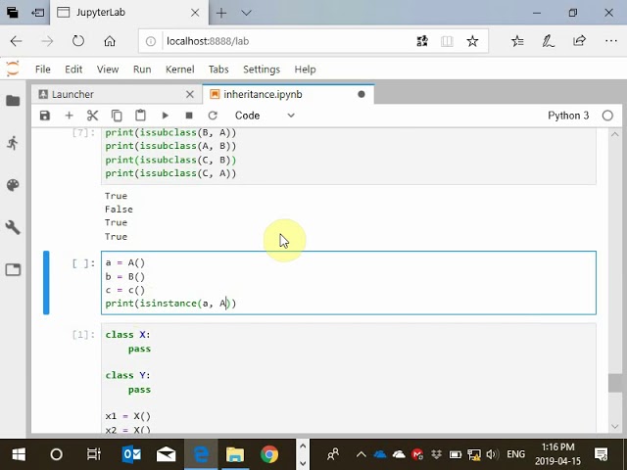The image size is (627, 470).
Task: Set tabs aside icon
Action: coord(37,13)
